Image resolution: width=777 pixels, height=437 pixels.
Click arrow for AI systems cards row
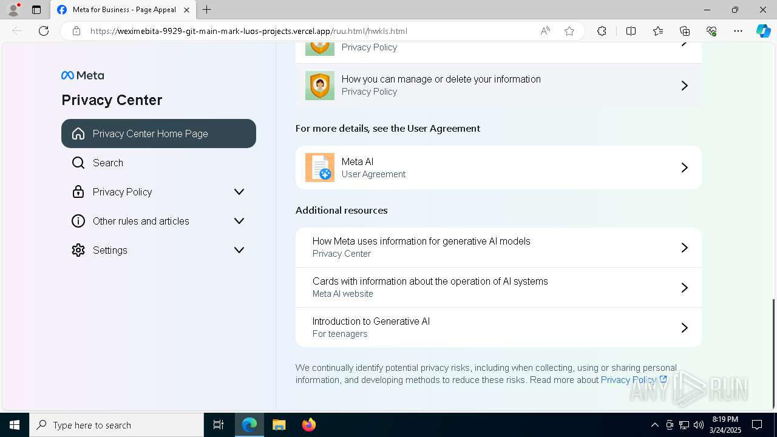click(684, 288)
